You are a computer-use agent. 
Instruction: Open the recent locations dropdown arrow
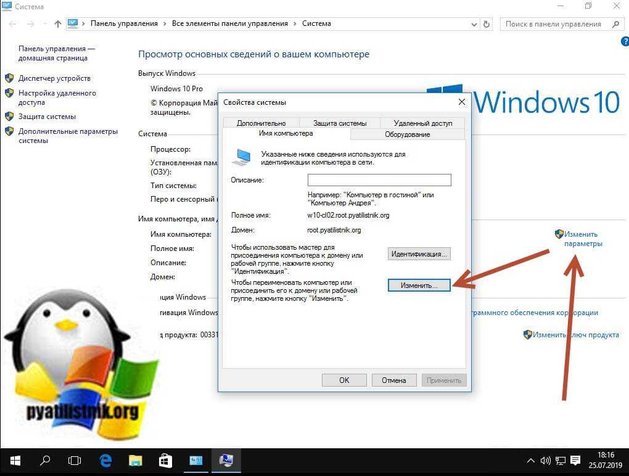point(45,24)
